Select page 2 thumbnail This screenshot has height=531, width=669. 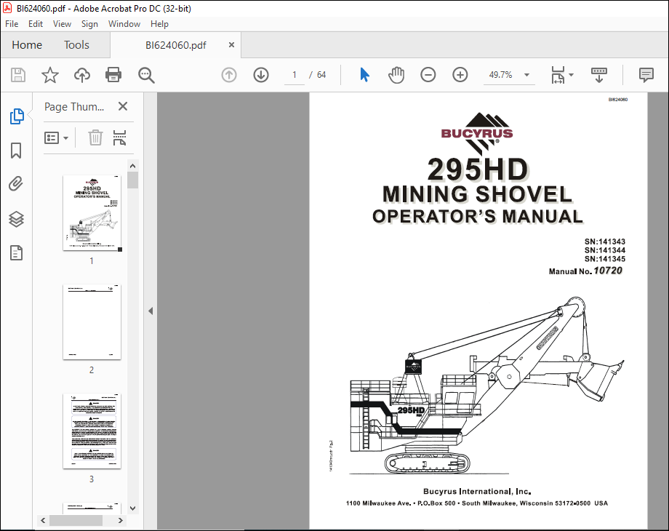point(92,322)
